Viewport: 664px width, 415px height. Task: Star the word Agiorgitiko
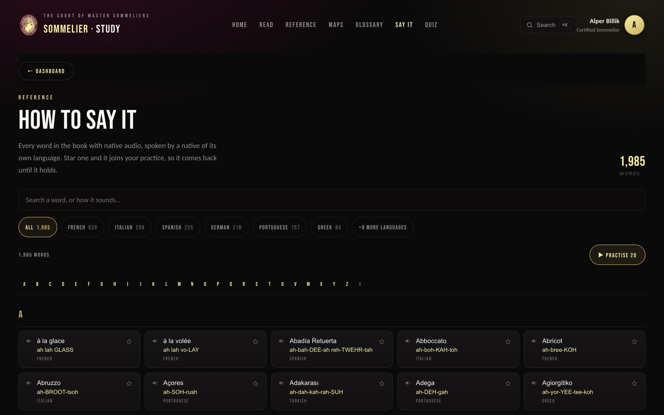point(634,384)
